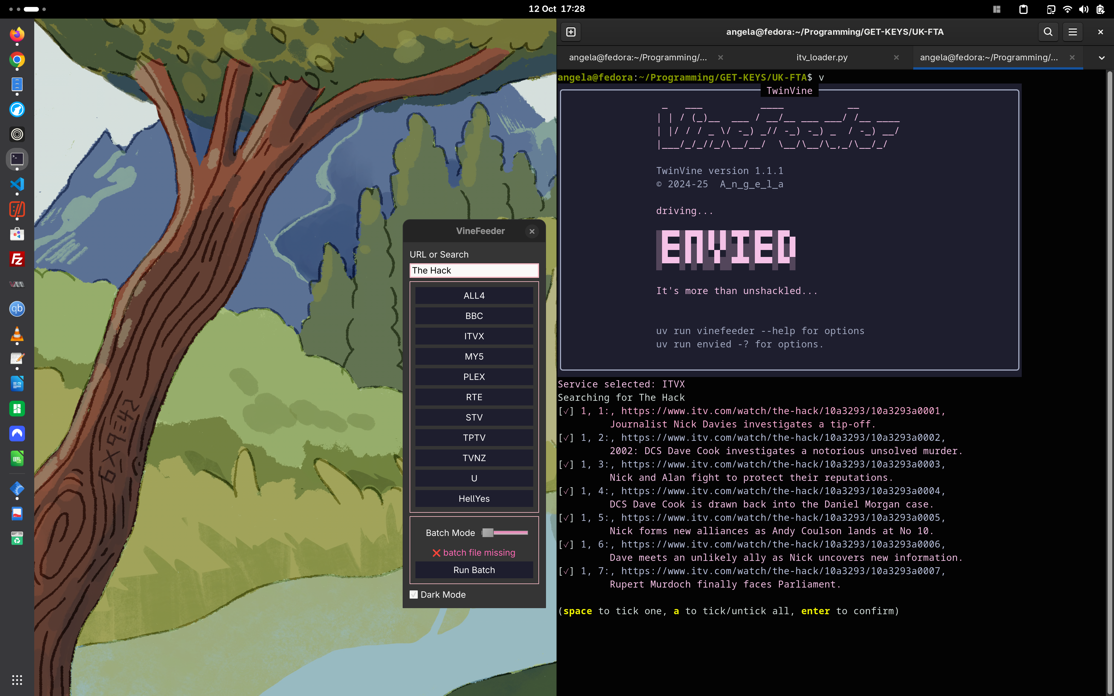This screenshot has height=696, width=1114.
Task: Click the URL or Search field
Action: [x=474, y=270]
